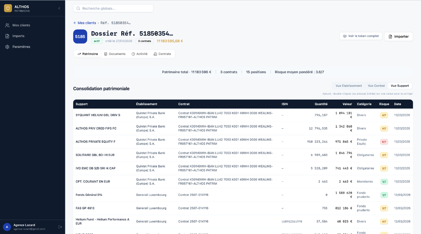Click the actif status badge
This screenshot has width=421, height=234.
point(97,41)
